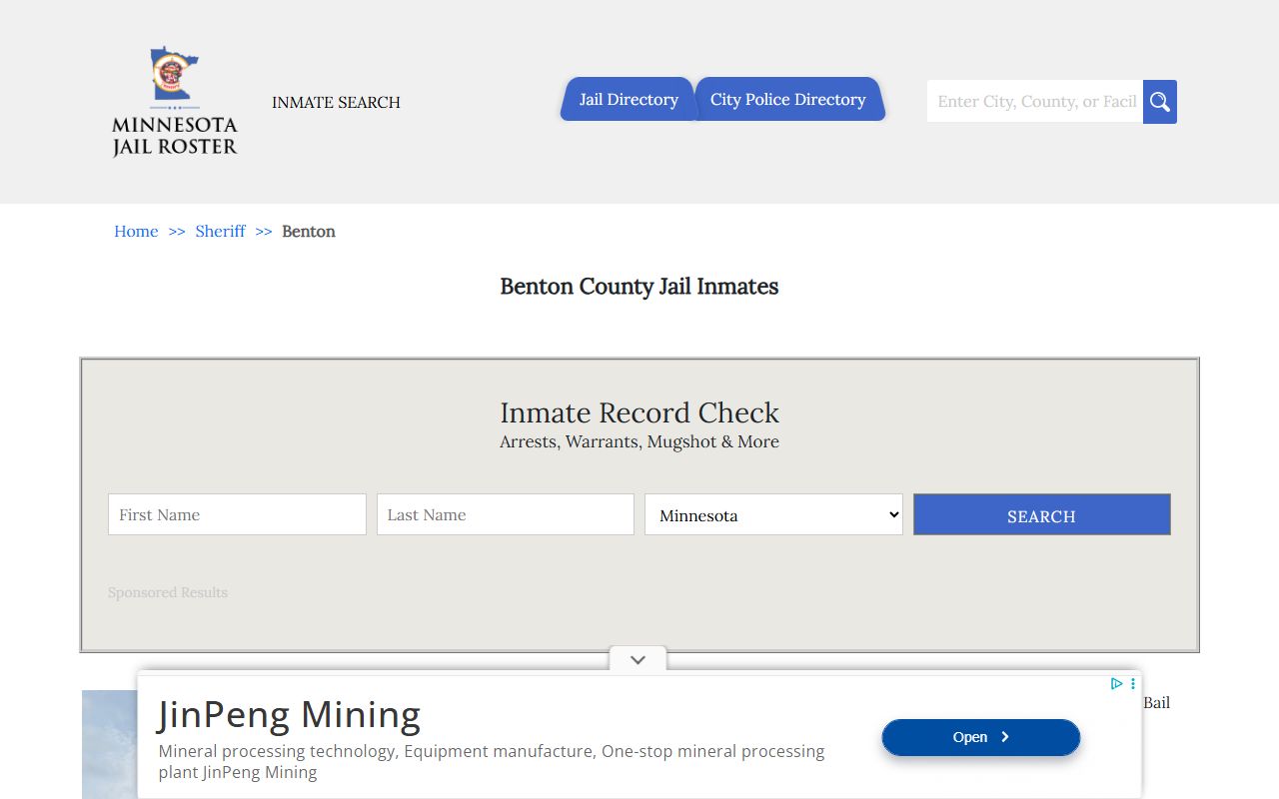Open the Jail Directory tab
Screen dimensions: 1279x799
coord(628,99)
